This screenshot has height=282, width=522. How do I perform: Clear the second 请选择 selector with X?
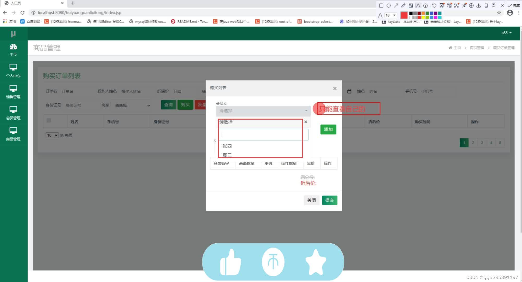pyautogui.click(x=306, y=122)
